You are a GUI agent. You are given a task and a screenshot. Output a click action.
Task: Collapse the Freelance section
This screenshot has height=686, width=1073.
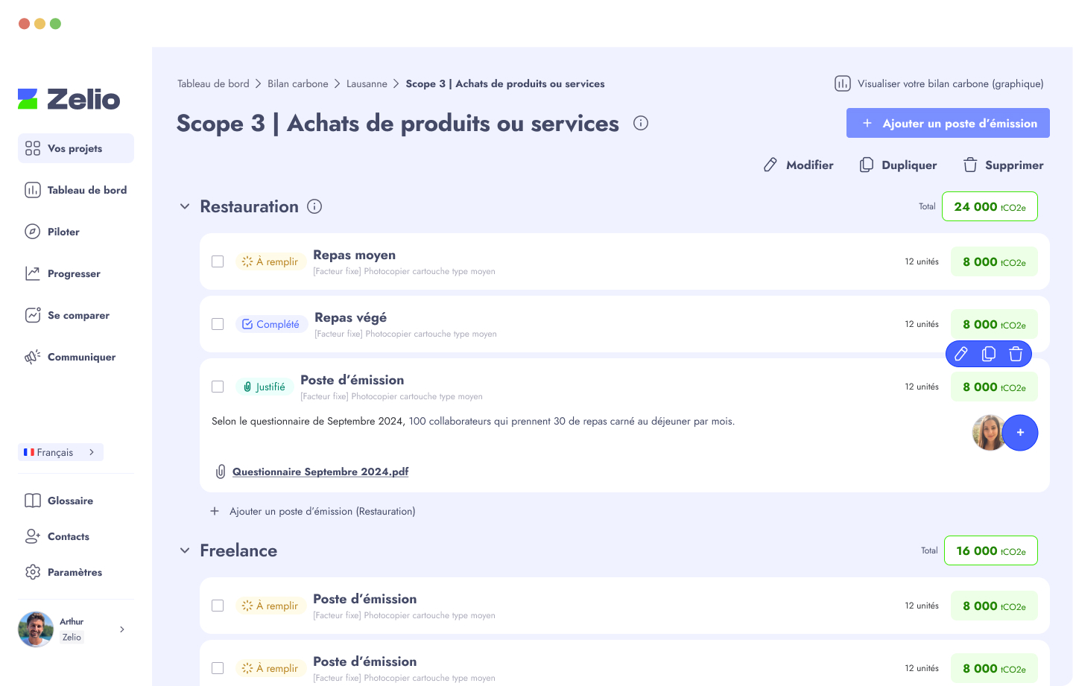(184, 550)
